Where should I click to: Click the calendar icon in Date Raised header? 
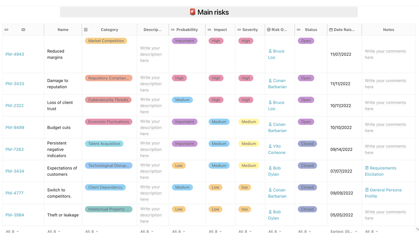[331, 30]
